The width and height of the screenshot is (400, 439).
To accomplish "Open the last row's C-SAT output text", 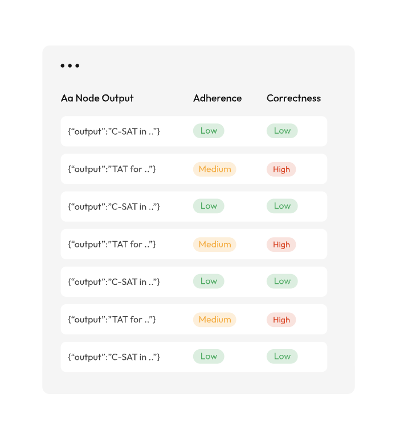I will 114,357.
